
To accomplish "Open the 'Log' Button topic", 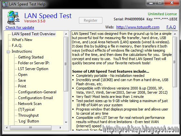I will tap(28, 121).
